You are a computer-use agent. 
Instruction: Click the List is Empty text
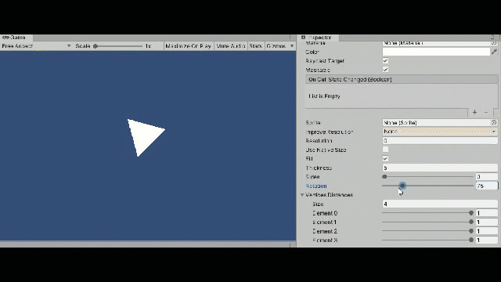pos(324,96)
